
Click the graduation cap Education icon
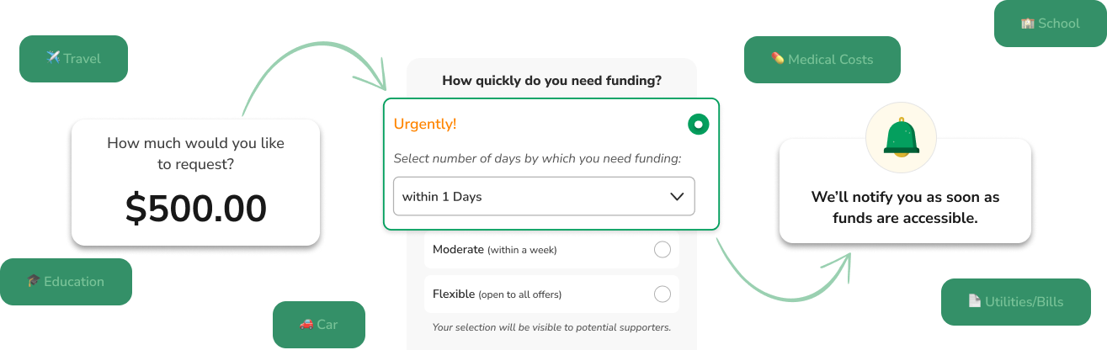pyautogui.click(x=34, y=282)
